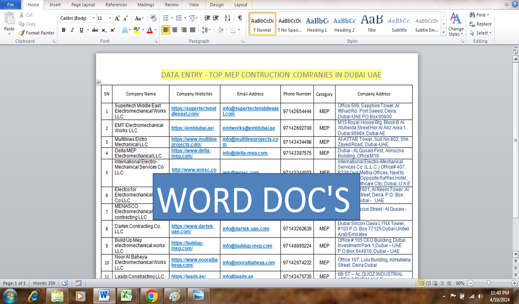Expand the Styles gallery

coord(443,33)
